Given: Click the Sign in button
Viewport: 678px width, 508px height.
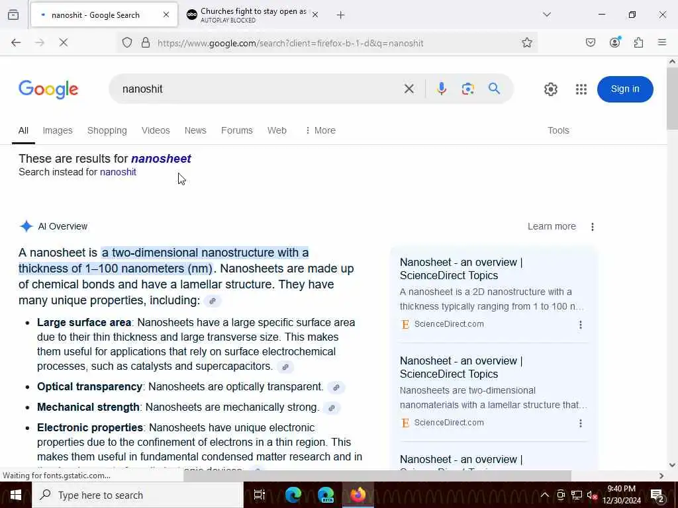Looking at the screenshot, I should click(x=625, y=89).
